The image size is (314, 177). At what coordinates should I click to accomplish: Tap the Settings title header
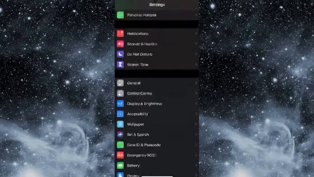click(x=157, y=4)
